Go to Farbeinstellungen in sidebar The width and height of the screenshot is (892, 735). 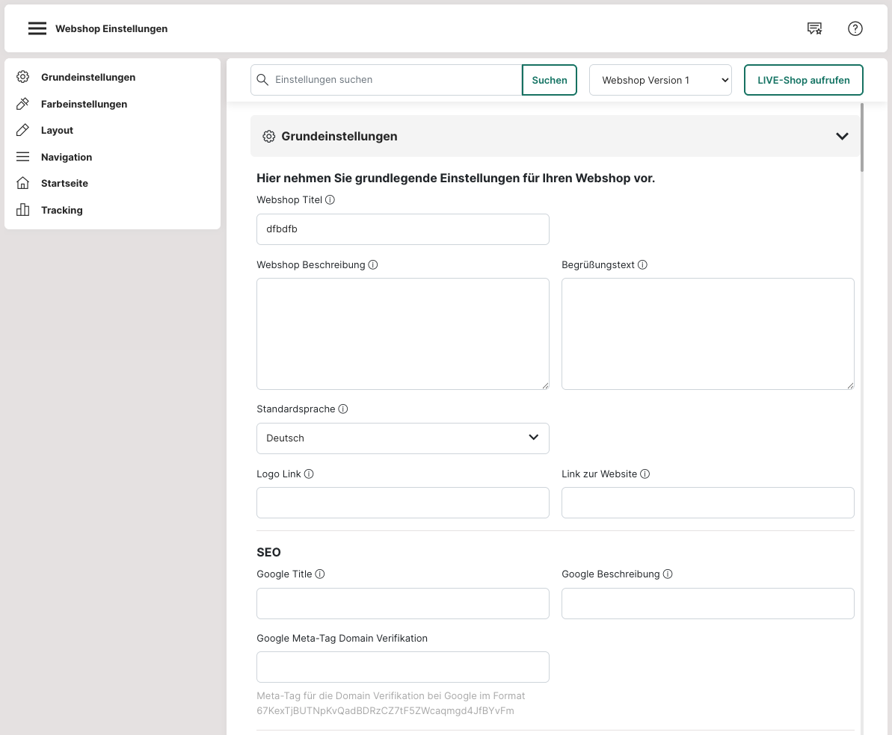84,104
